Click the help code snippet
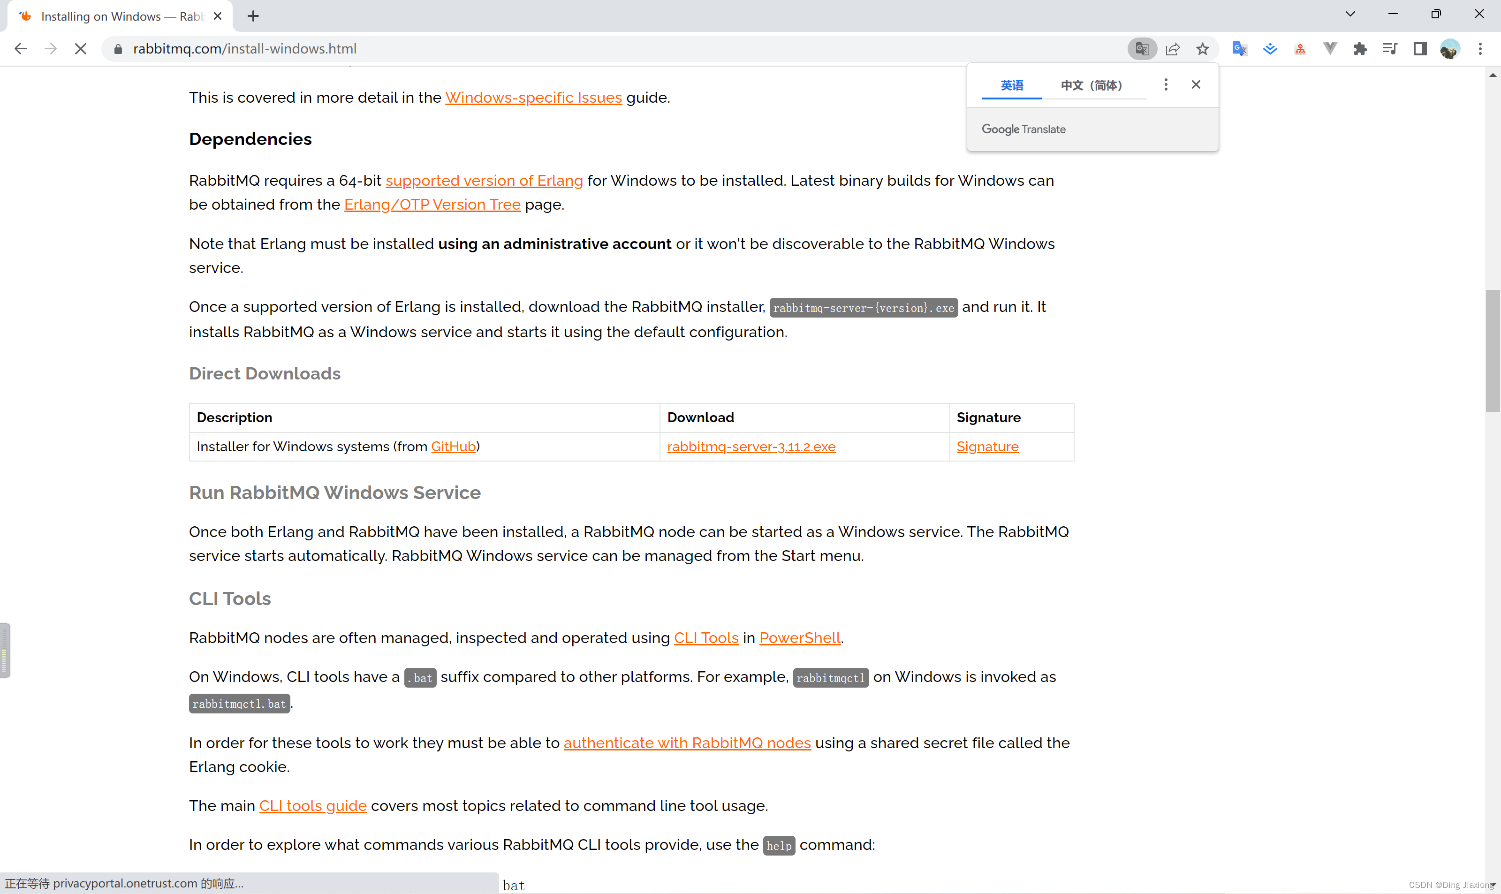1501x894 pixels. (x=779, y=846)
